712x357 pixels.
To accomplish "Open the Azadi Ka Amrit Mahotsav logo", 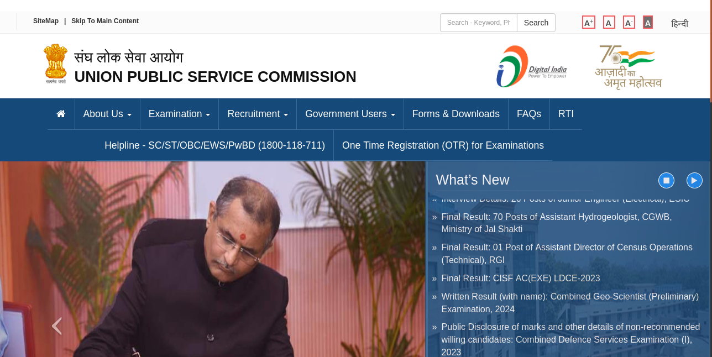I will pos(629,67).
